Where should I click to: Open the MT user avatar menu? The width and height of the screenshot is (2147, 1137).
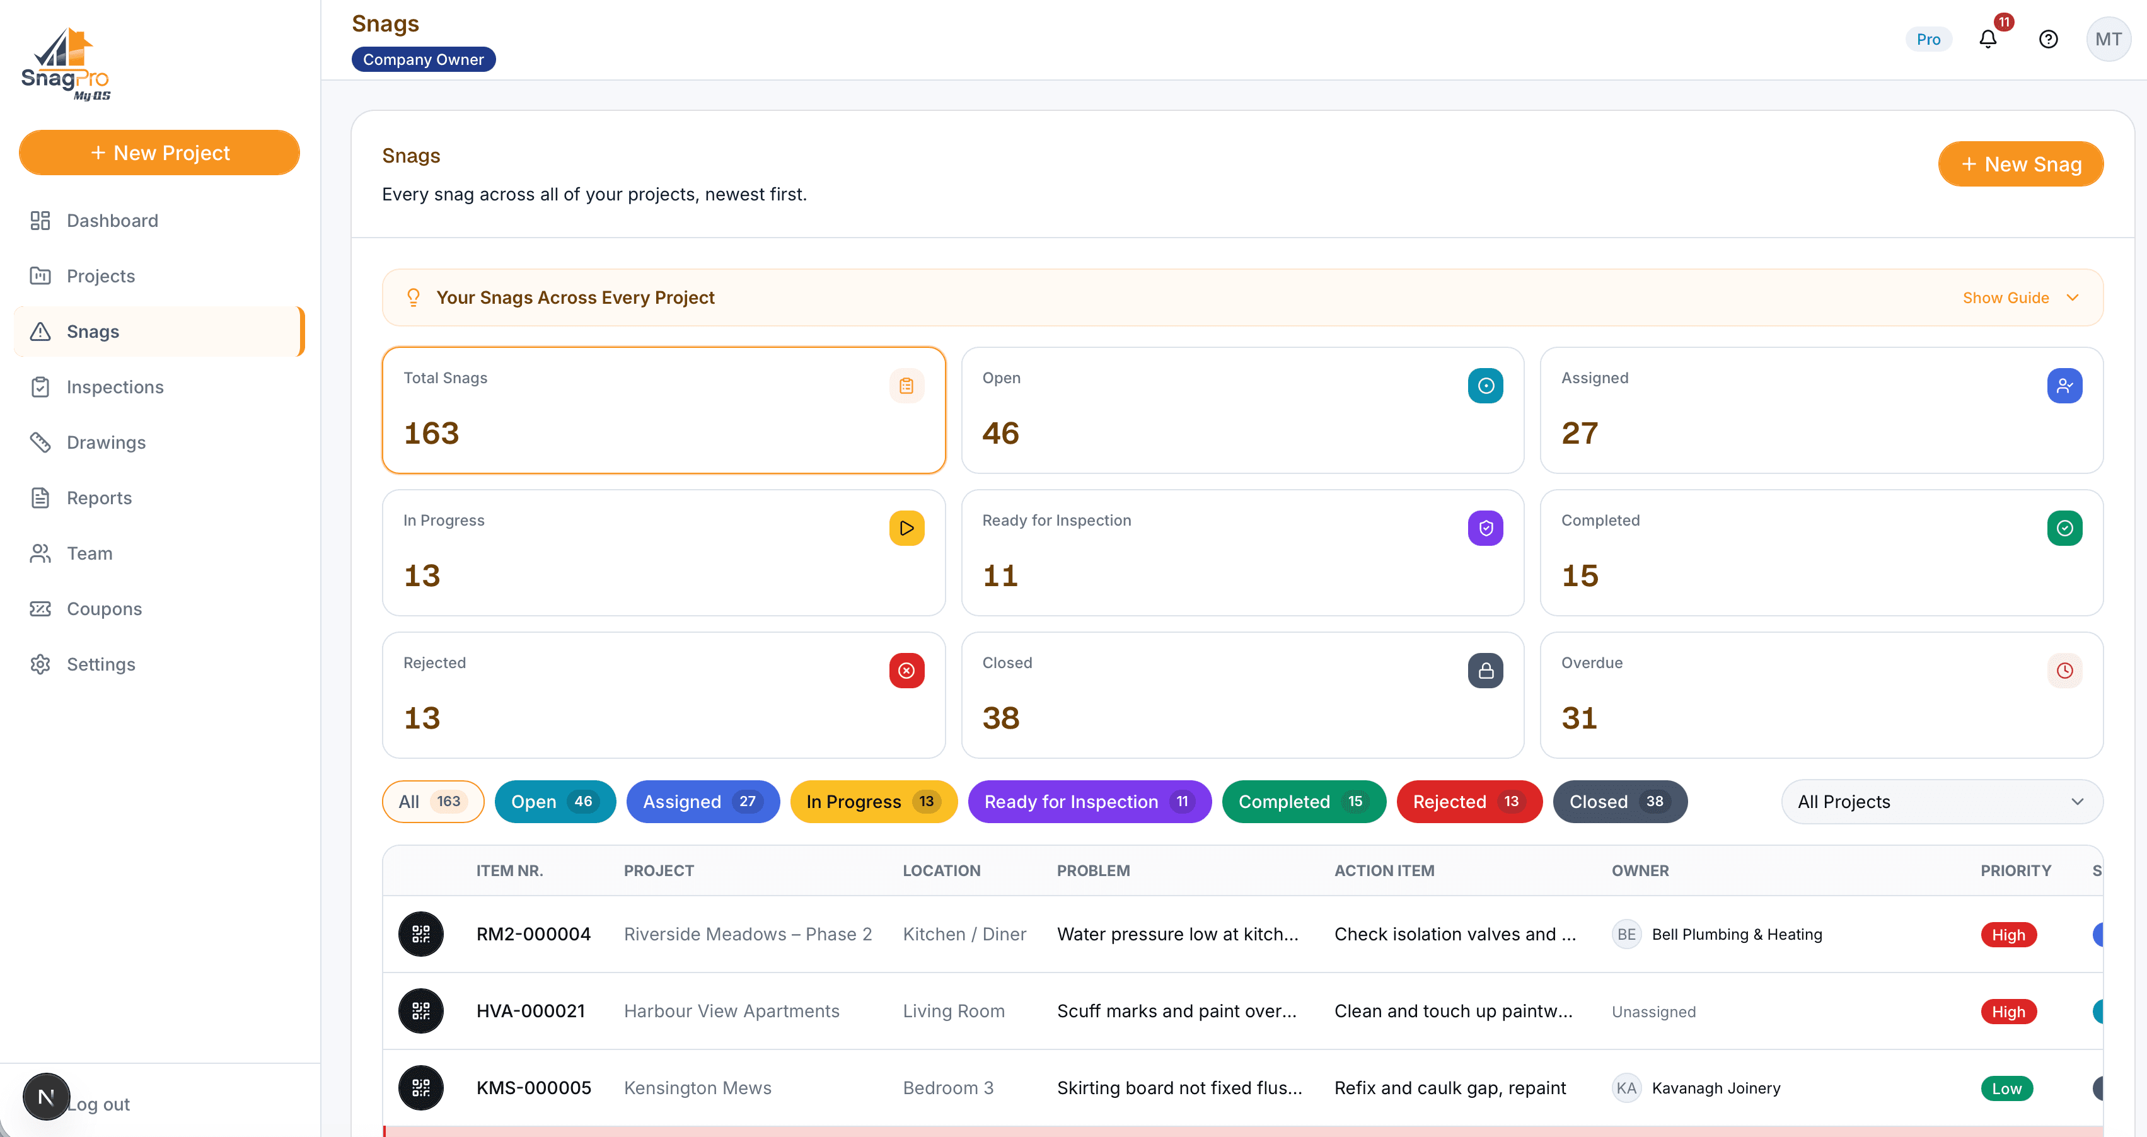tap(2108, 39)
